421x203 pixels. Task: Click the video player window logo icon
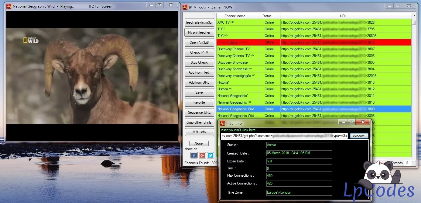9,6
